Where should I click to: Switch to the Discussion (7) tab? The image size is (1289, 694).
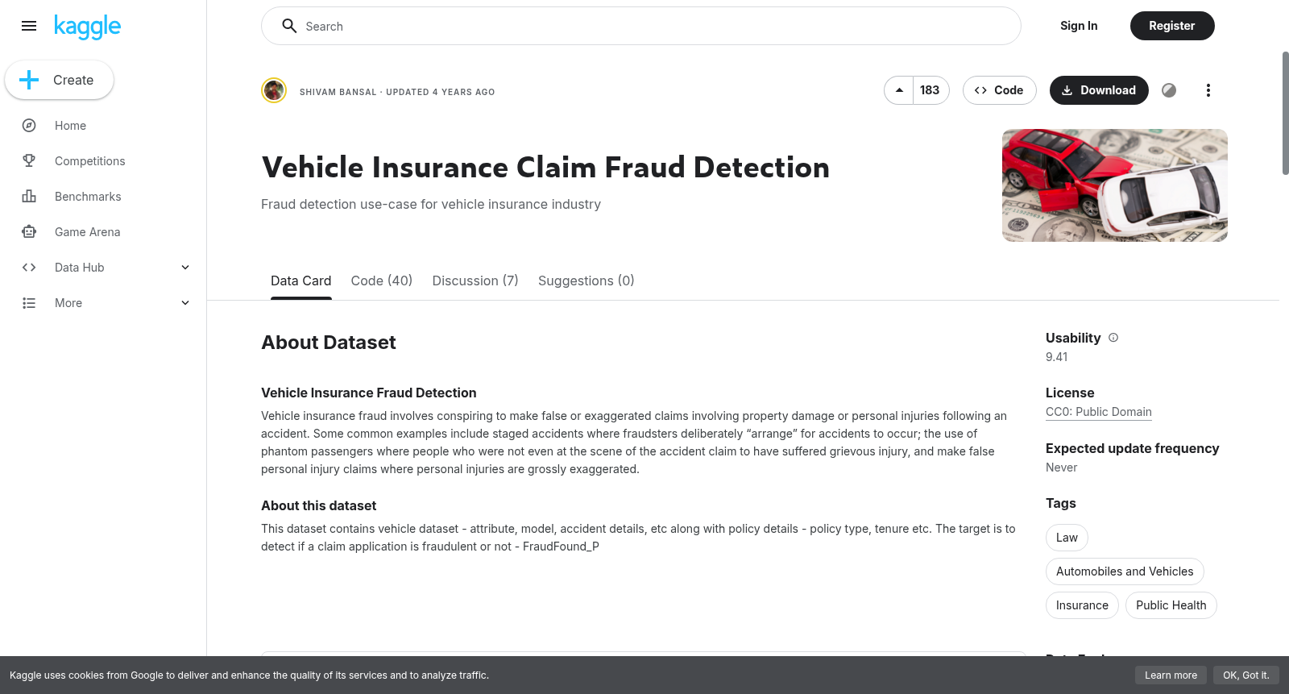[475, 281]
